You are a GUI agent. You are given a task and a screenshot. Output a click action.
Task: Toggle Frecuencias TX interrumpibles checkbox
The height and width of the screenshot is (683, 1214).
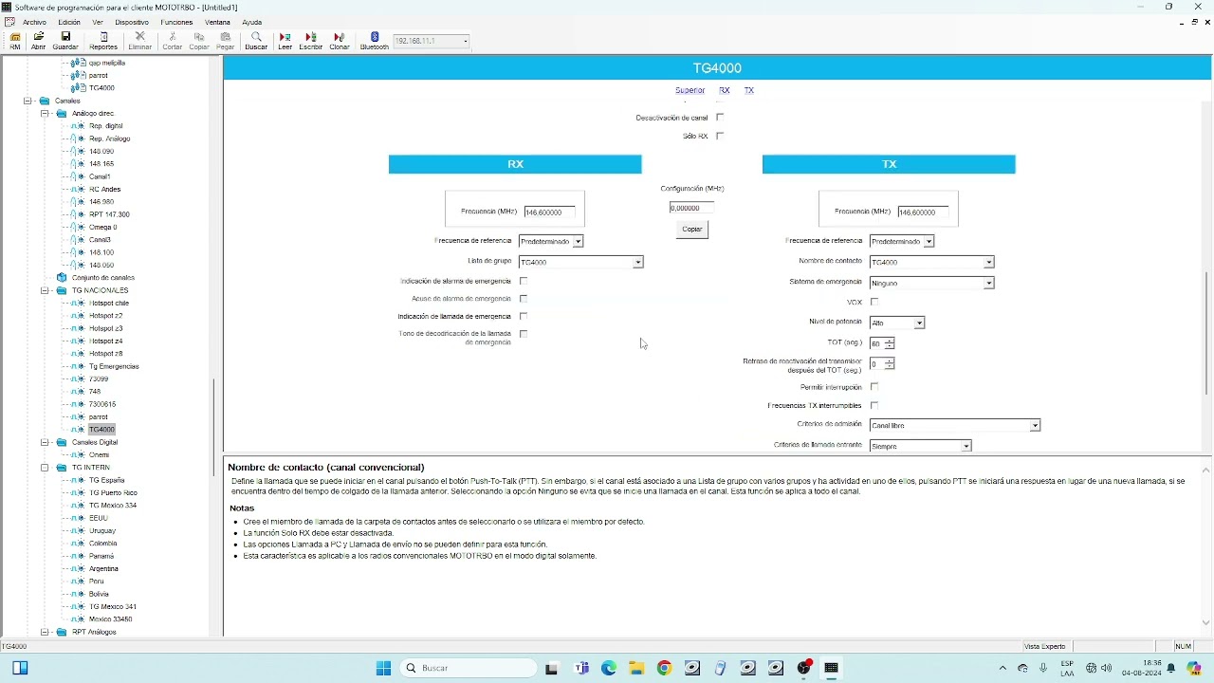(x=874, y=405)
